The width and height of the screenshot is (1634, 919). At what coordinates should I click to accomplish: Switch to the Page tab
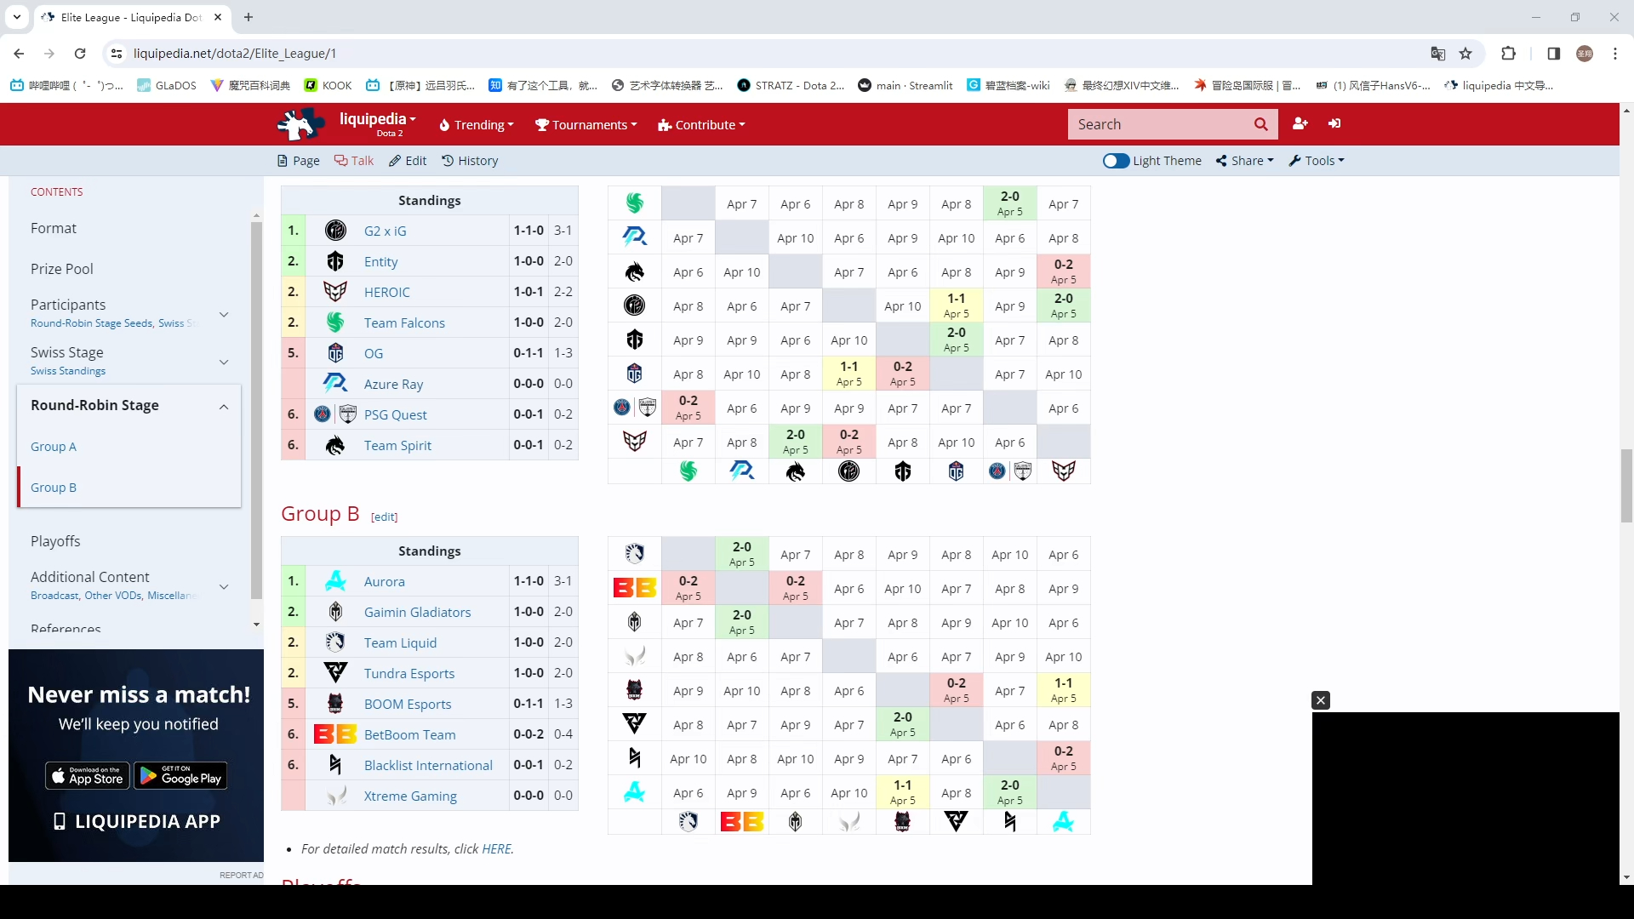[299, 161]
